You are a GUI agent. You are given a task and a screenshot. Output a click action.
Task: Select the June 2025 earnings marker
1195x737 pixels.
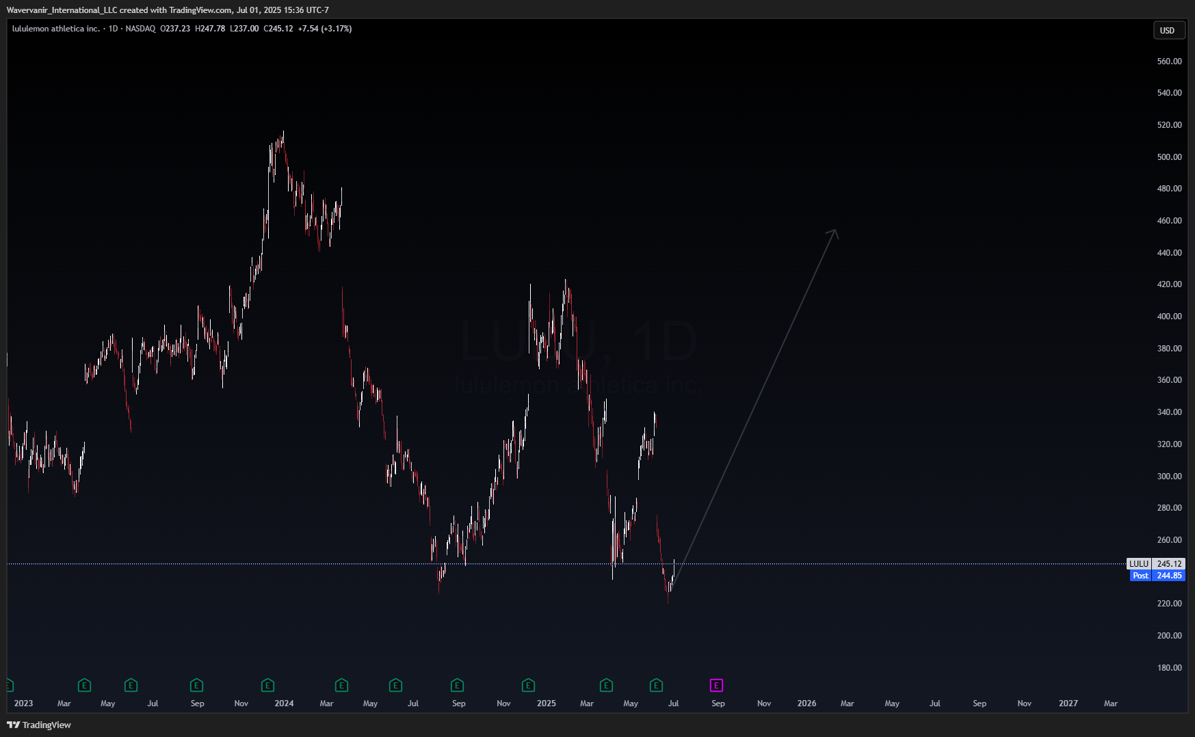coord(656,685)
